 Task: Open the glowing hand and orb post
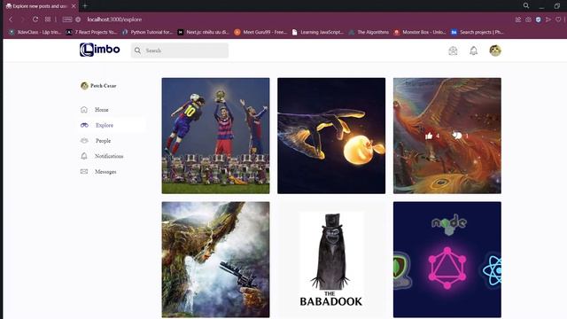[331, 136]
